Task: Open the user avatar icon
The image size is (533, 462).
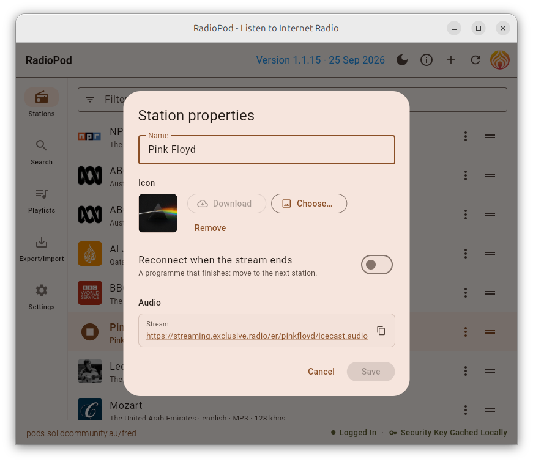Action: coord(500,60)
